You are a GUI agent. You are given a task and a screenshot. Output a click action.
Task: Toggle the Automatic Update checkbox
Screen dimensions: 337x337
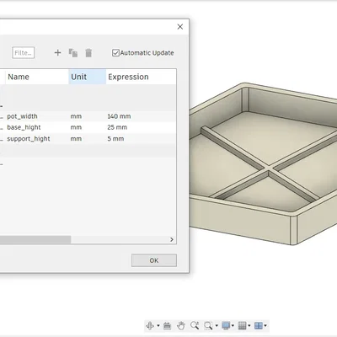[x=115, y=53]
